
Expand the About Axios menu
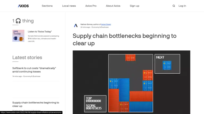[113, 6]
